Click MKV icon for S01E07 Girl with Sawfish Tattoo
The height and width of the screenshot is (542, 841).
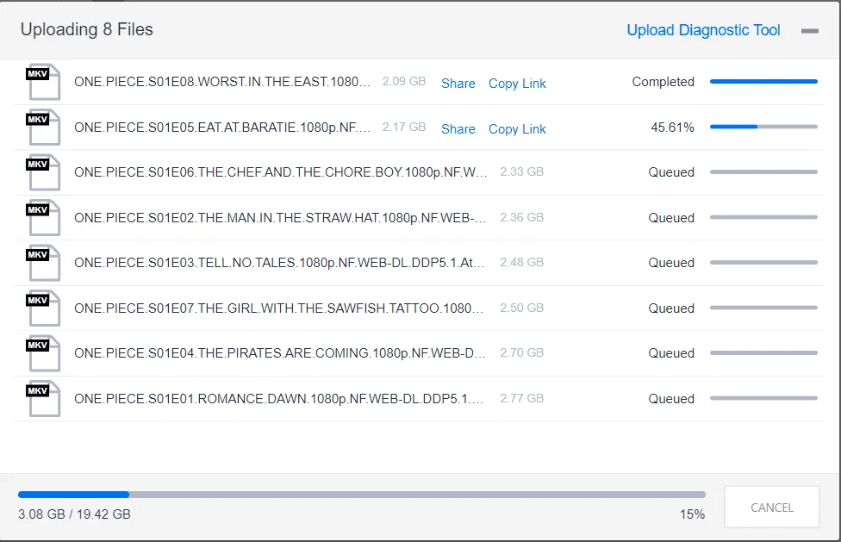(43, 308)
